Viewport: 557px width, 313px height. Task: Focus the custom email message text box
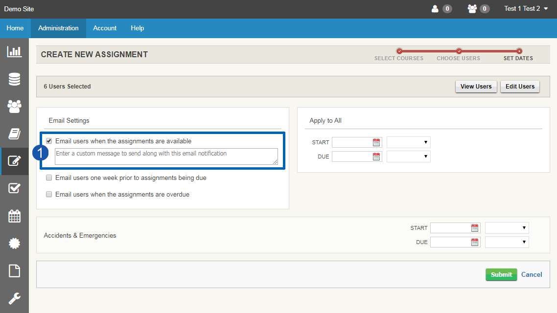[x=166, y=156]
